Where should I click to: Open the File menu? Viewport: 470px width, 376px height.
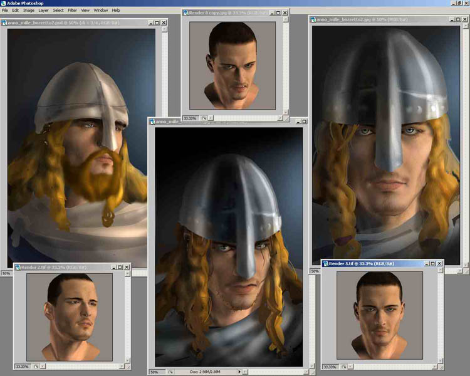pyautogui.click(x=4, y=11)
